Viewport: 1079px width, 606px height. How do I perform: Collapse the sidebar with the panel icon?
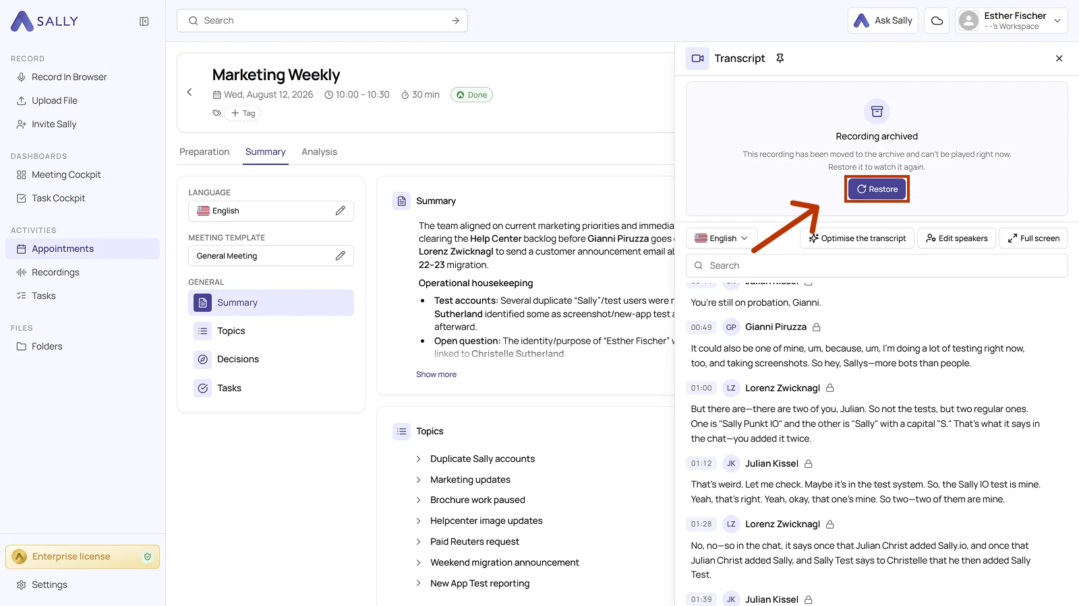tap(144, 22)
